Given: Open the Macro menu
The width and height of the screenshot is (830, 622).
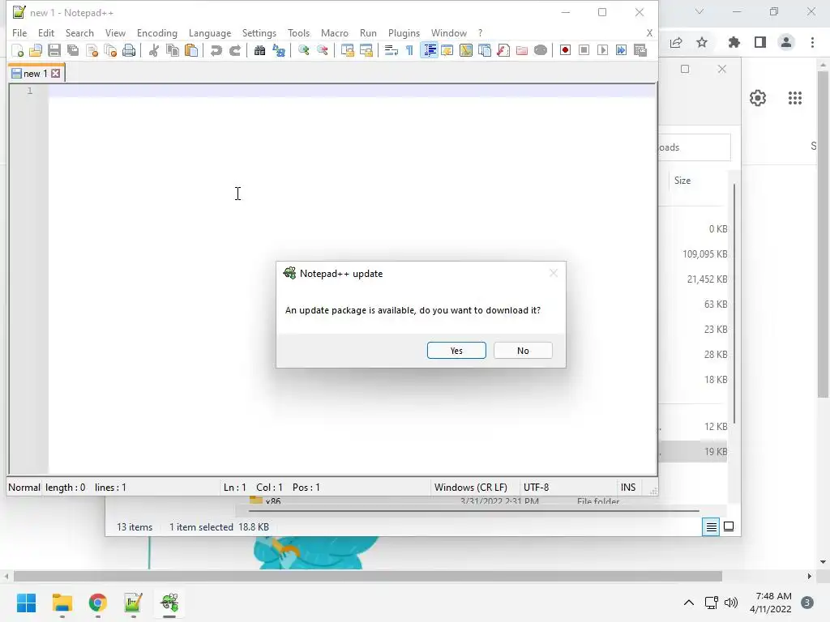Looking at the screenshot, I should point(335,32).
